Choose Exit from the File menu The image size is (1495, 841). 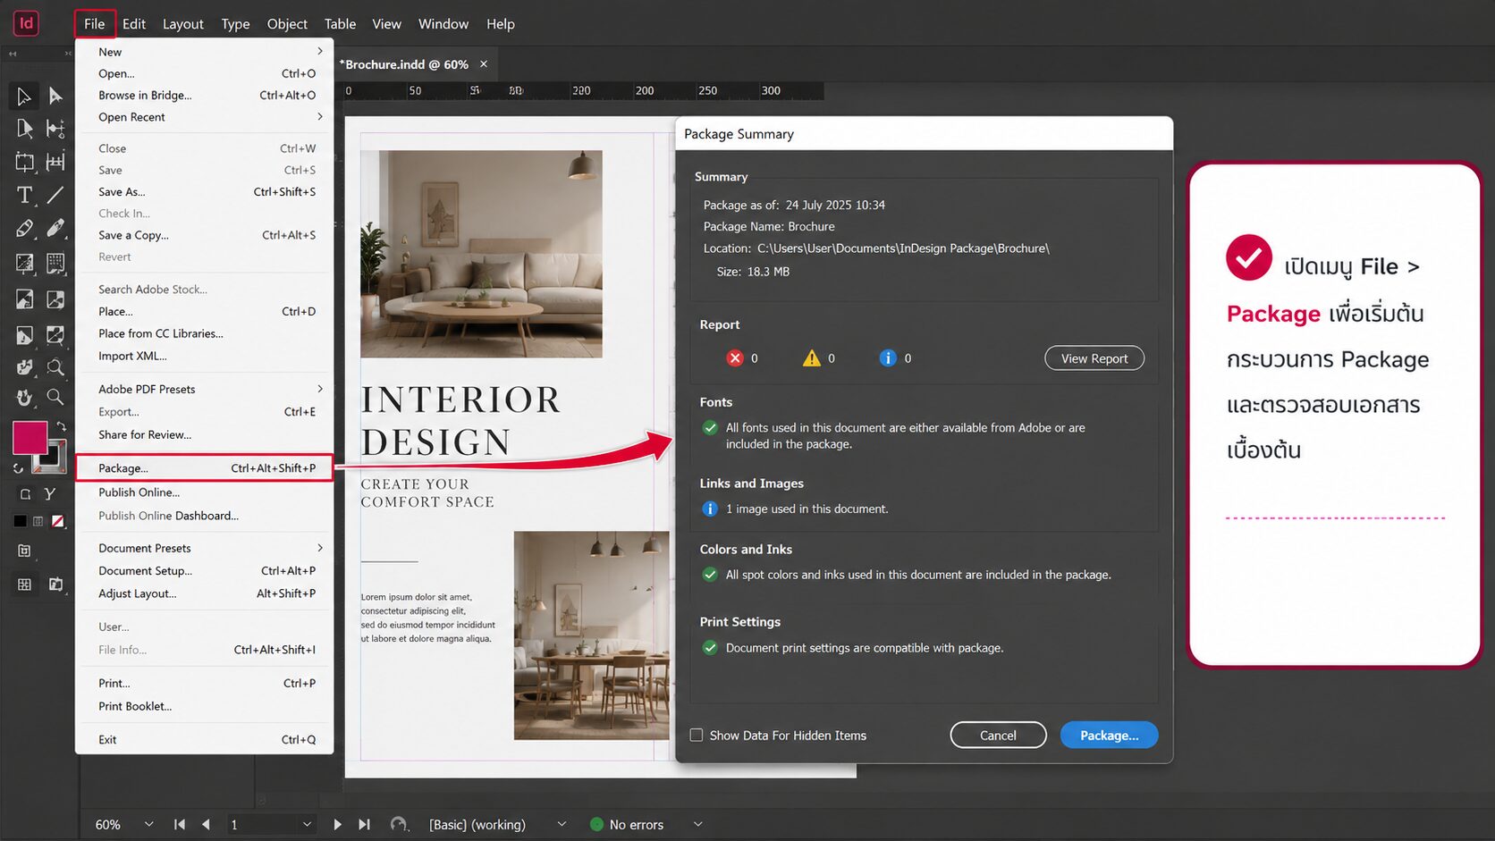click(x=205, y=740)
